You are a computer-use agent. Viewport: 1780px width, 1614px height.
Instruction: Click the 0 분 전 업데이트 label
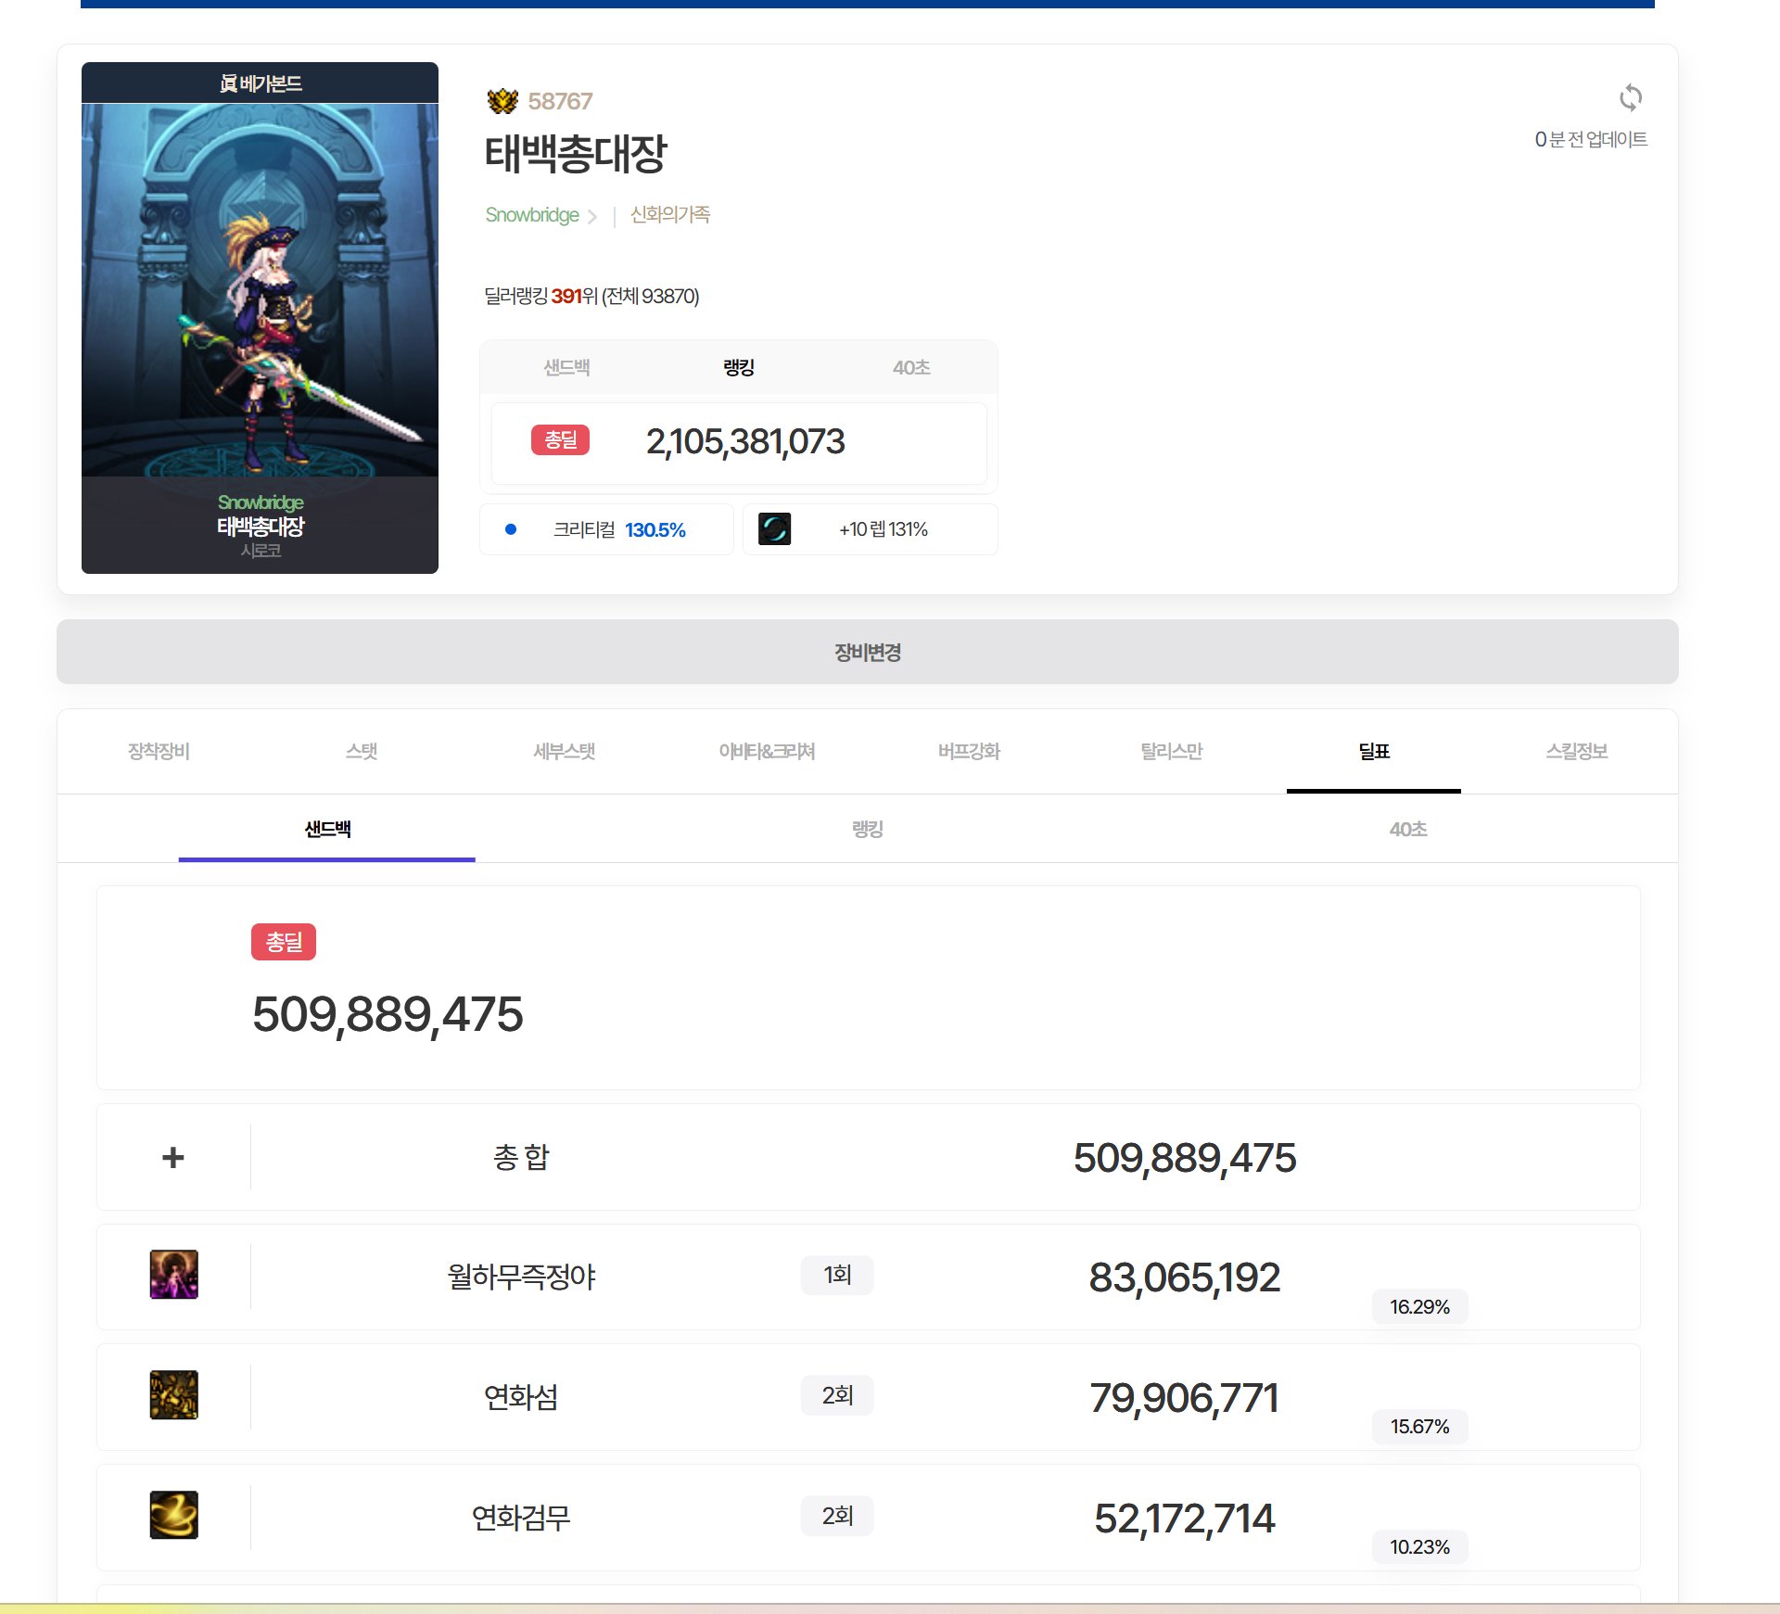[1591, 139]
